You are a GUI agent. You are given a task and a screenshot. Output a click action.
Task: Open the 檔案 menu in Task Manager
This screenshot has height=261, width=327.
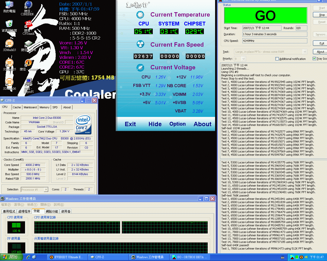click(x=6, y=205)
